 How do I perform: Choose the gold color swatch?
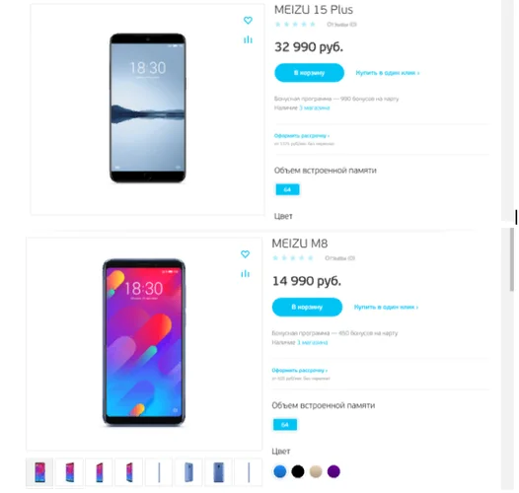tap(316, 471)
